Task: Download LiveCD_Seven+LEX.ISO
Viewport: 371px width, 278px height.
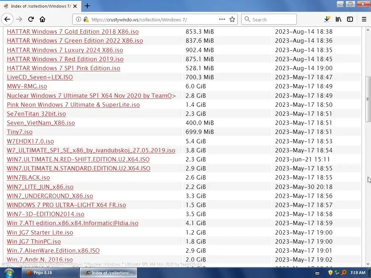Action: pos(40,77)
